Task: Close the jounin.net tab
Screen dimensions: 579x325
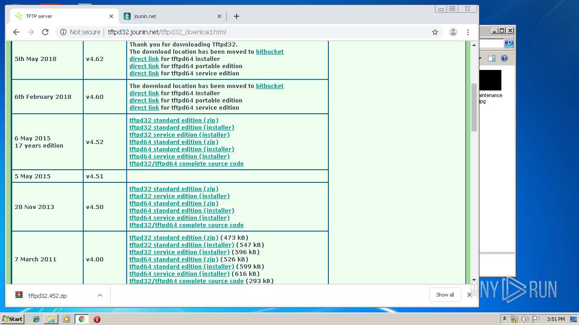Action: (x=219, y=16)
